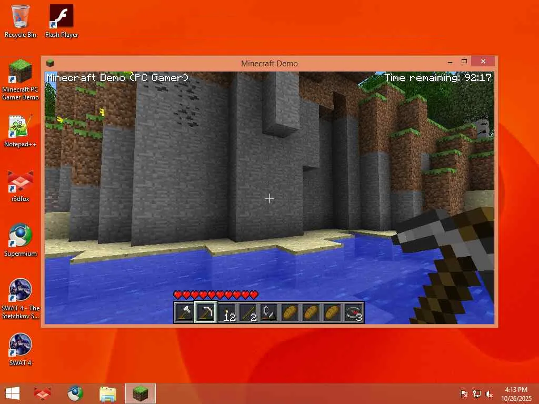The image size is (539, 404).
Task: Select the stone pickaxe hotbar slot
Action: [206, 312]
